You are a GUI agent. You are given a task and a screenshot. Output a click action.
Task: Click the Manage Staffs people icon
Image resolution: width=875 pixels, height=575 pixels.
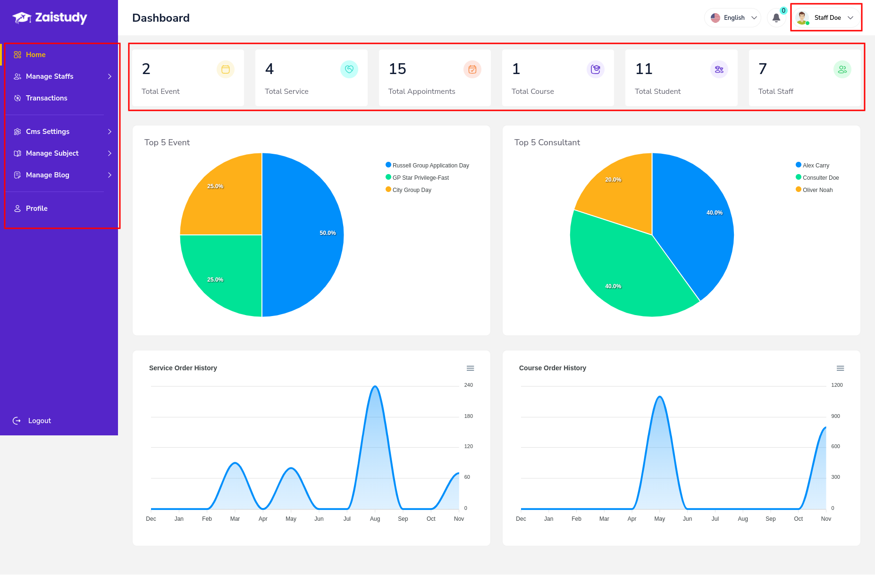[17, 76]
